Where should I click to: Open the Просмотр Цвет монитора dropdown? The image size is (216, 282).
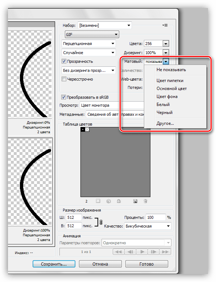click(x=112, y=105)
